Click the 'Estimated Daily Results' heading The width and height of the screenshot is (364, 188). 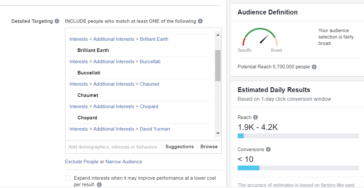[x=274, y=90]
